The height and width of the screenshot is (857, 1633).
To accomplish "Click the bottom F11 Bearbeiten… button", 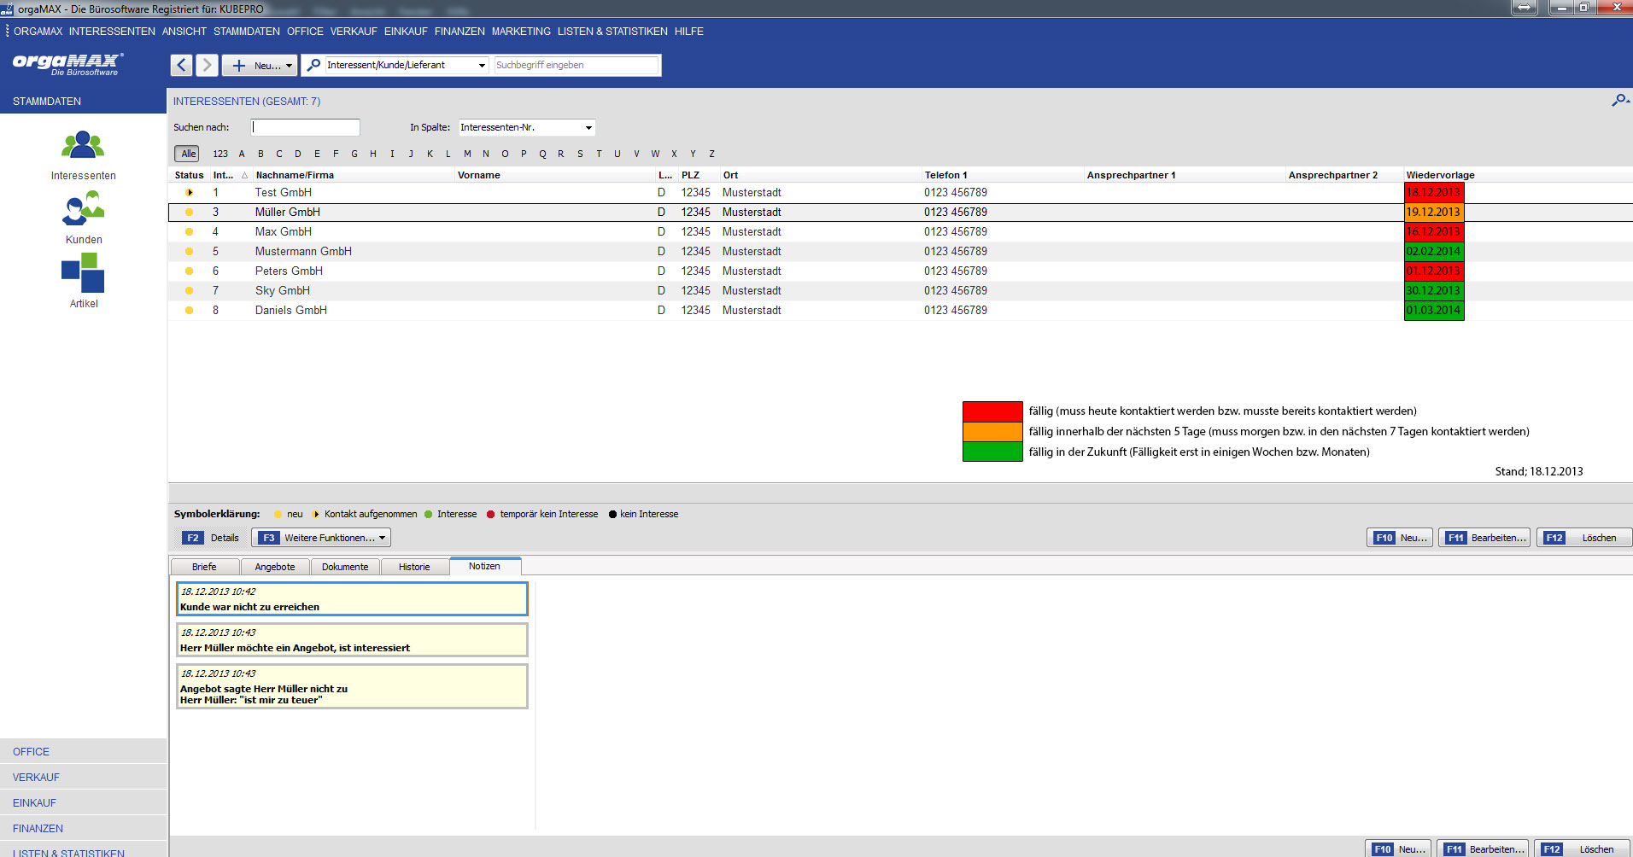I will click(1483, 849).
